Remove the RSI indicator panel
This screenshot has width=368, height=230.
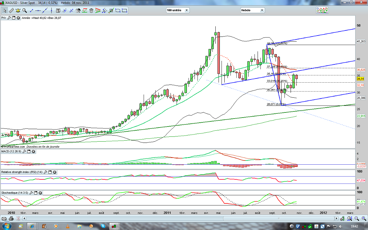tap(54, 172)
